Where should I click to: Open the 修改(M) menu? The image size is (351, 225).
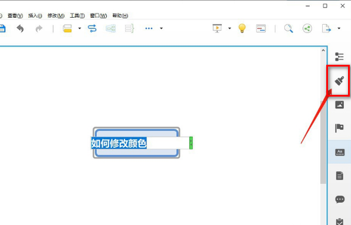56,16
